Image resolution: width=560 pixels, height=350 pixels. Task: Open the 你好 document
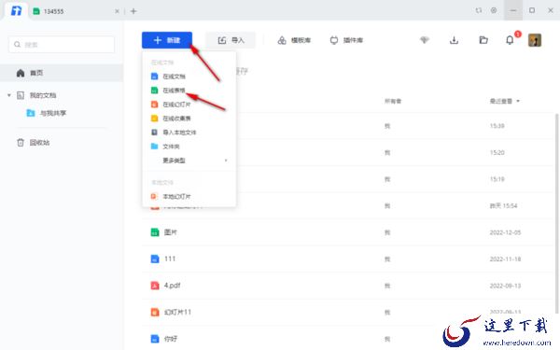(x=171, y=339)
